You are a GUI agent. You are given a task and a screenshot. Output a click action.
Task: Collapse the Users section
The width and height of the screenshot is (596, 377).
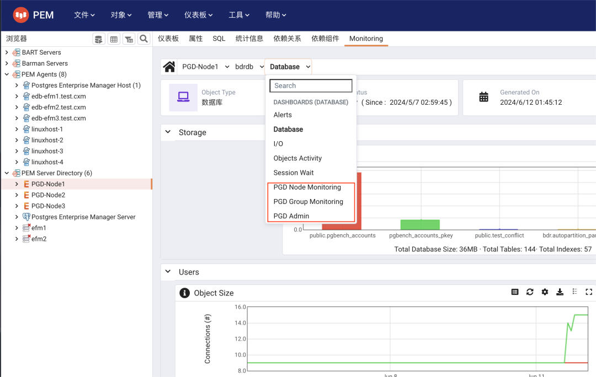point(168,272)
